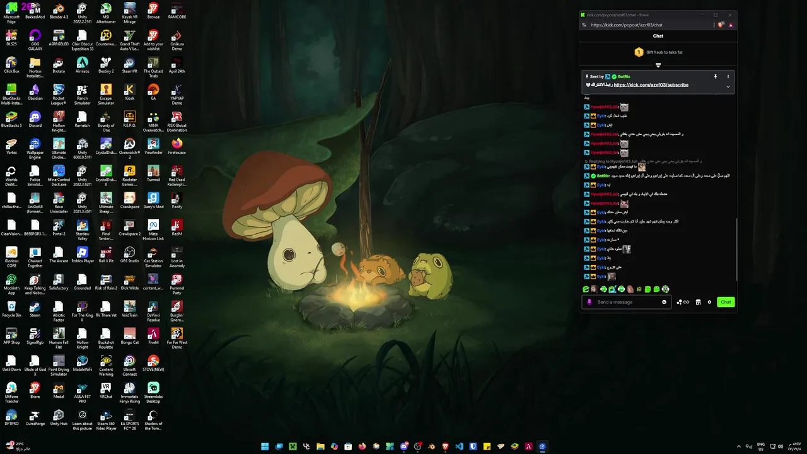This screenshot has height=454, width=807.
Task: Open MSI Afterburner desktop shortcut
Action: coord(106,13)
